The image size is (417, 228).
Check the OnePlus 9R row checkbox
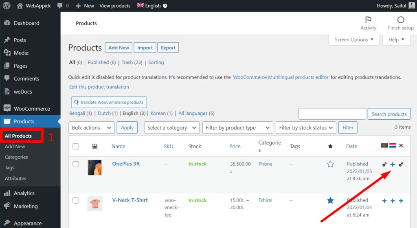tap(76, 164)
